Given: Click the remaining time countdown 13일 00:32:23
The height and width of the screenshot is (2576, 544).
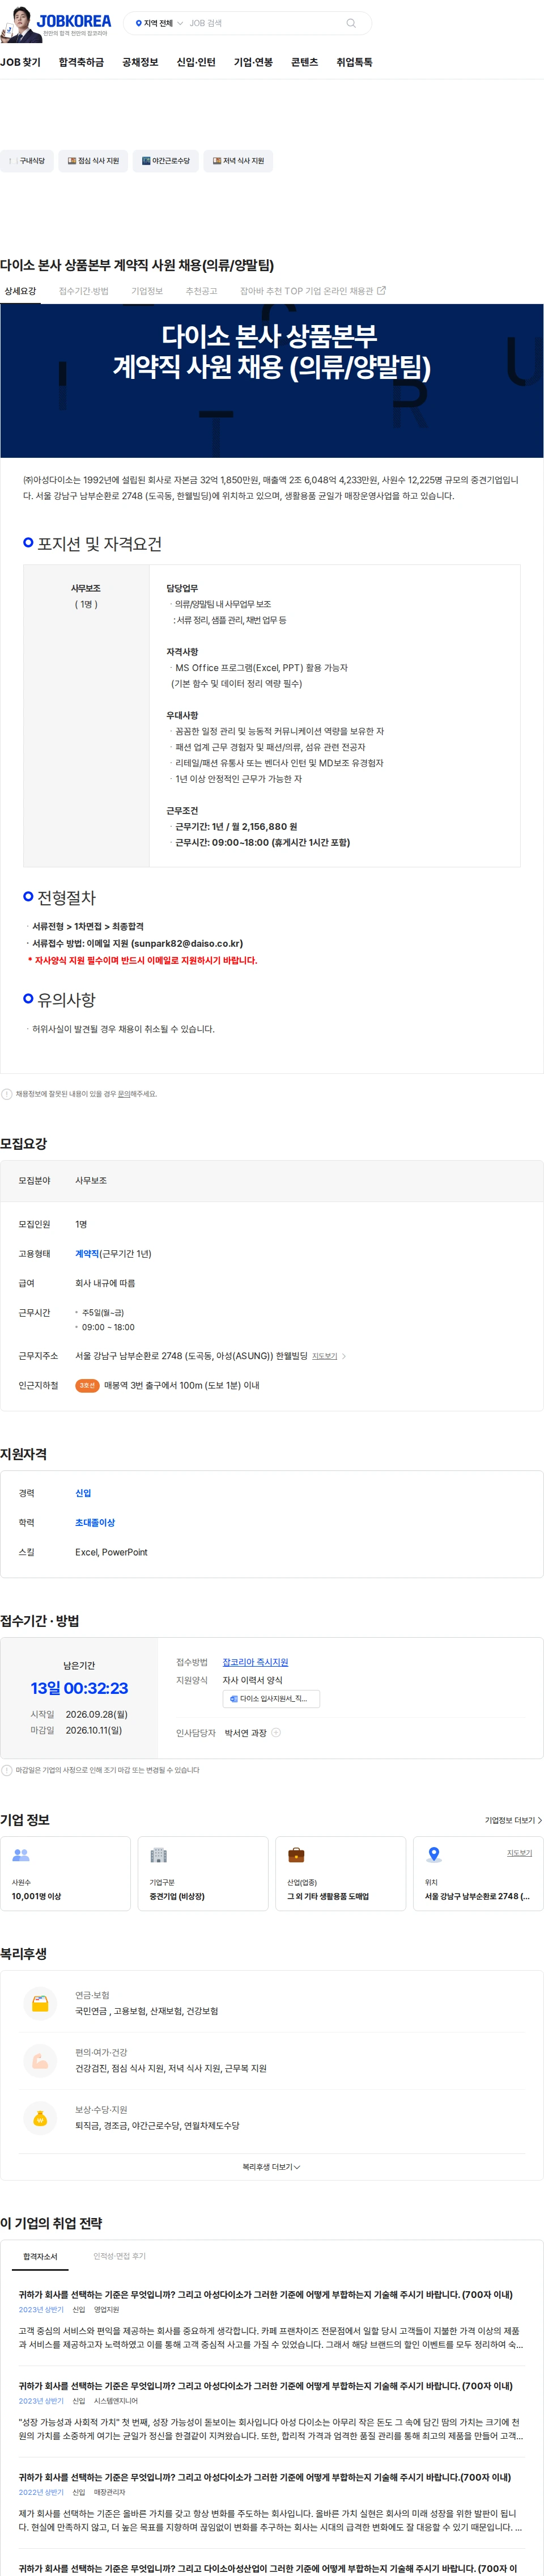Looking at the screenshot, I should click(79, 1689).
